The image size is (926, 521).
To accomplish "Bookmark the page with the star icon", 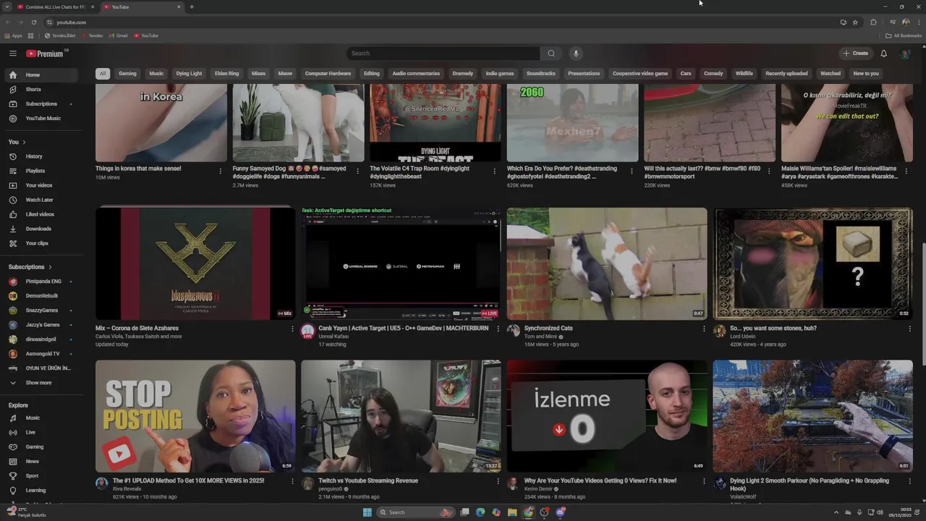I will (x=855, y=22).
